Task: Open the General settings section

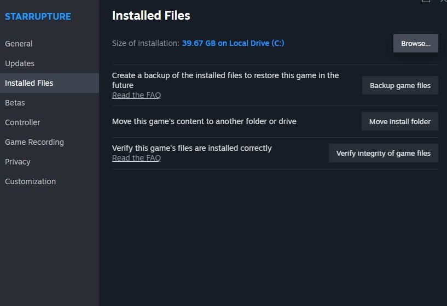Action: coord(19,44)
